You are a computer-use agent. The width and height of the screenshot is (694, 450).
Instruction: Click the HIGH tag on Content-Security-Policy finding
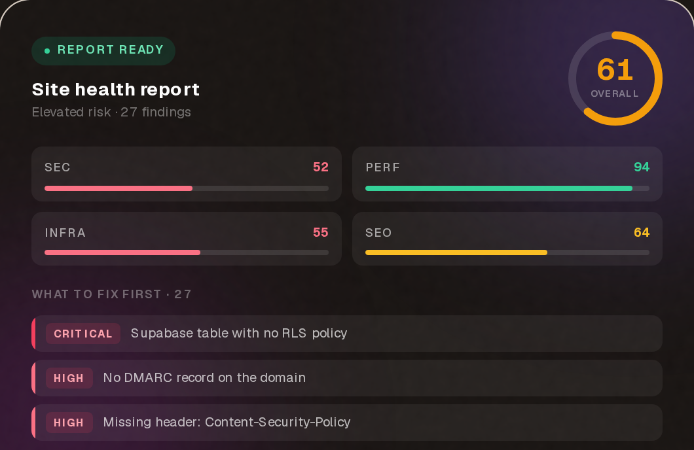[69, 423]
